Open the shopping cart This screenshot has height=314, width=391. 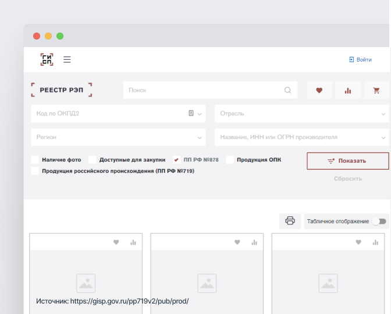pos(376,91)
